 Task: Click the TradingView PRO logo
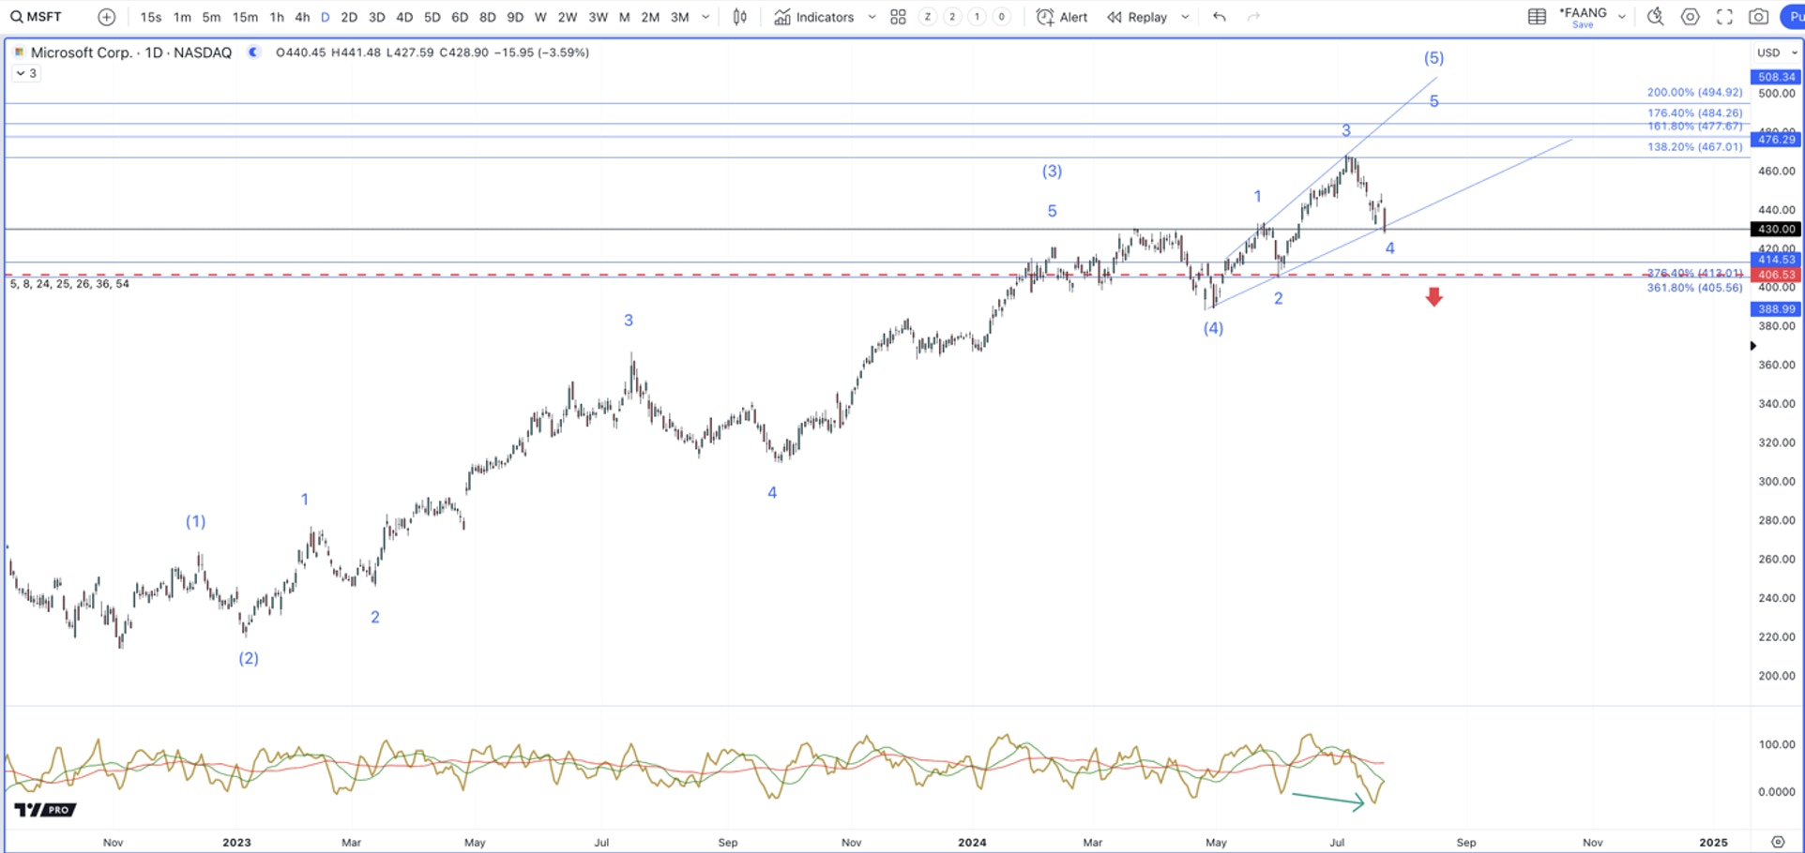[x=45, y=809]
